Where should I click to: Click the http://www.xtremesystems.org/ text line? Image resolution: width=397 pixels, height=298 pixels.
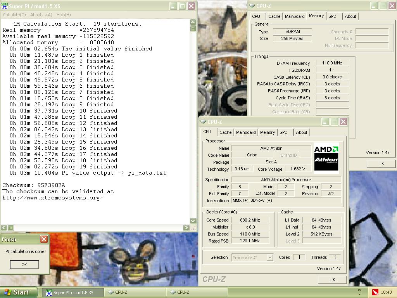(x=53, y=198)
